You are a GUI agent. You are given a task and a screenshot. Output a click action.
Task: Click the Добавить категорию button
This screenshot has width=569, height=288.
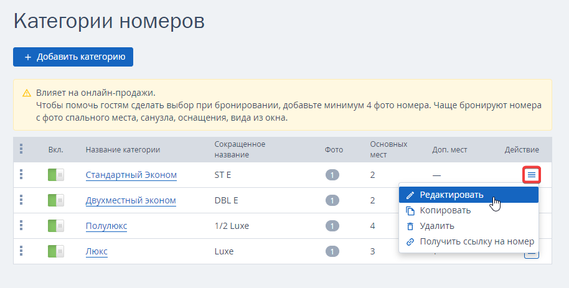(73, 57)
